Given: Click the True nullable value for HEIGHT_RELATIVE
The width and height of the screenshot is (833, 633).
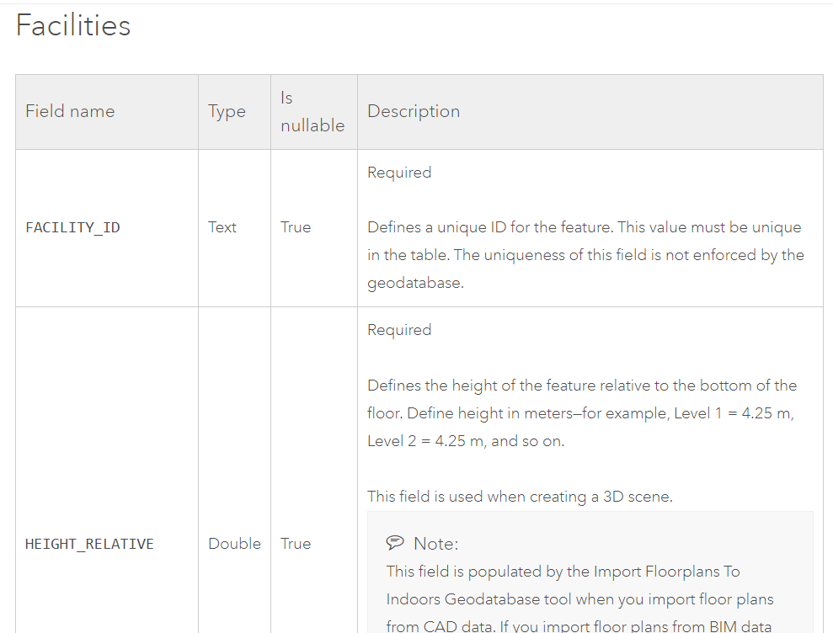Looking at the screenshot, I should [296, 544].
